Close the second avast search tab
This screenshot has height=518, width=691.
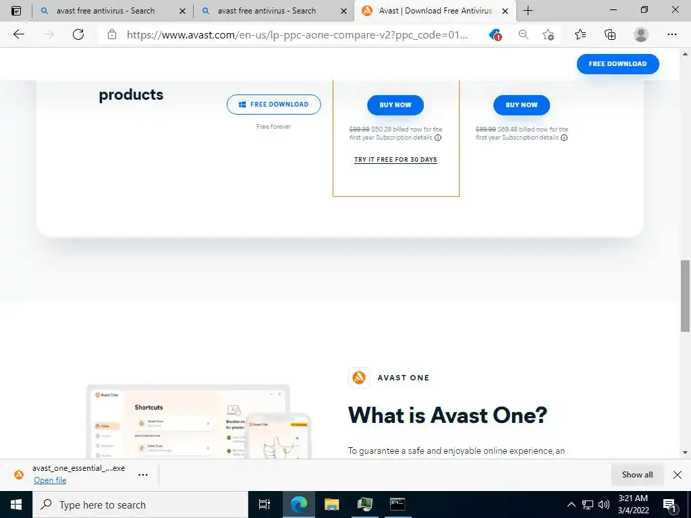pyautogui.click(x=343, y=11)
